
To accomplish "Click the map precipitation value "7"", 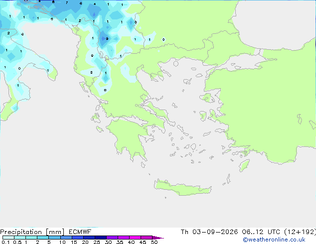I will [x=67, y=3].
